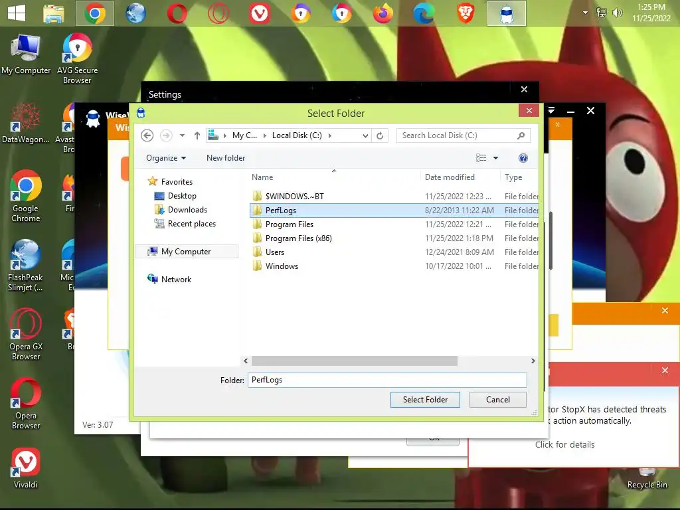The height and width of the screenshot is (510, 680).
Task: Show hidden tray icons arrow
Action: click(x=585, y=13)
